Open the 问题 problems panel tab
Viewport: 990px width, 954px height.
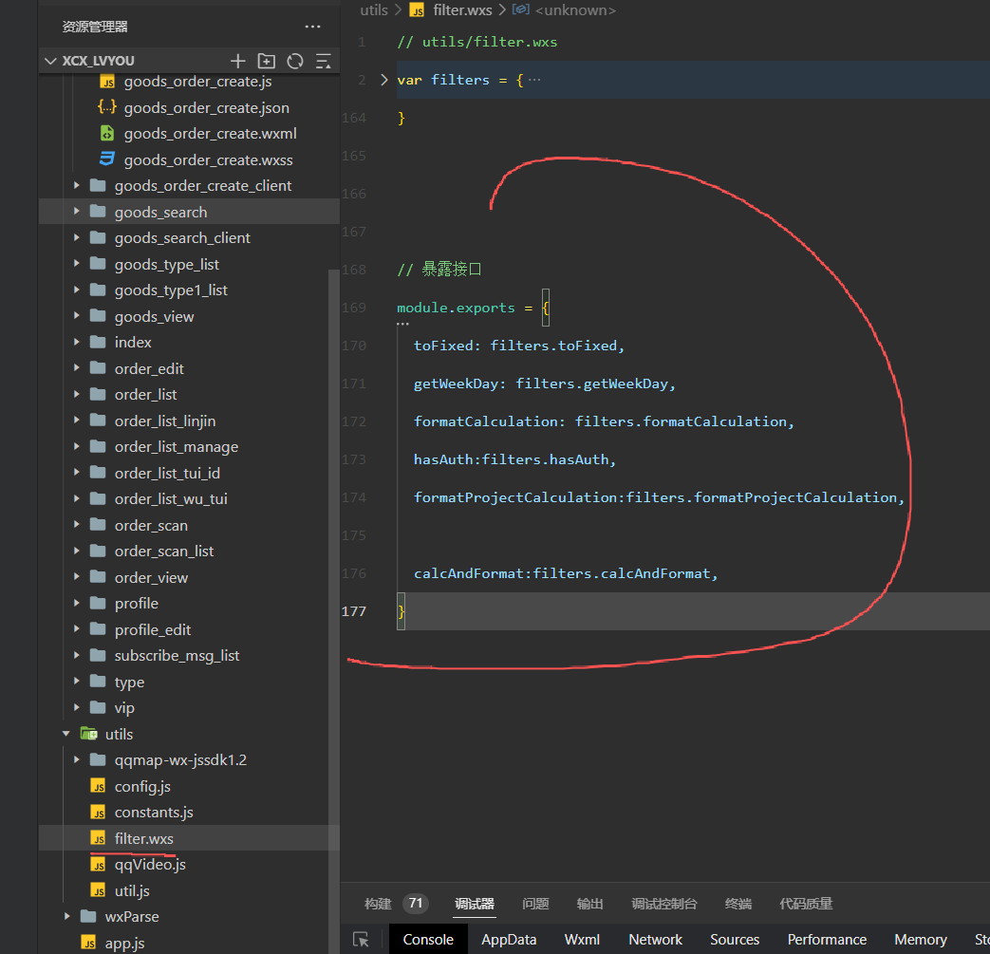tap(535, 904)
